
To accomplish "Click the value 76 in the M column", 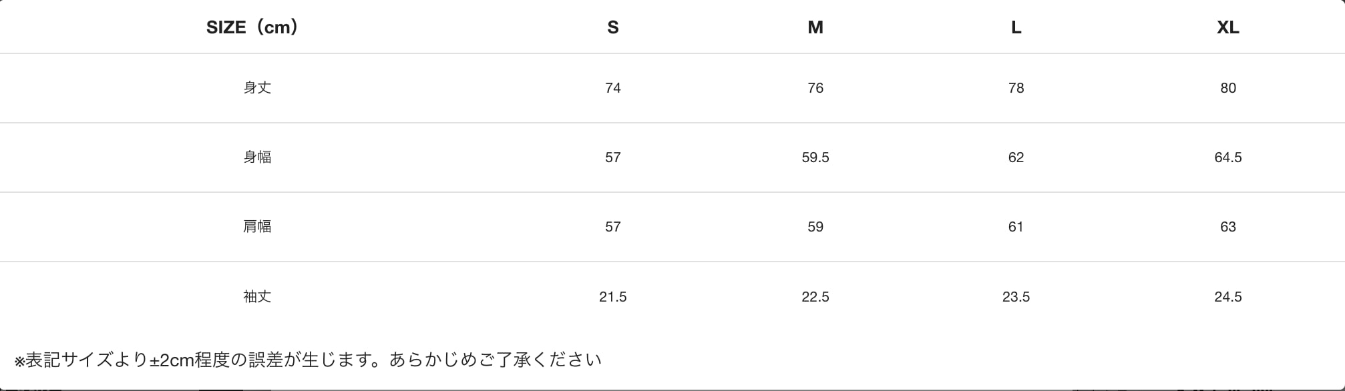I will pyautogui.click(x=815, y=88).
